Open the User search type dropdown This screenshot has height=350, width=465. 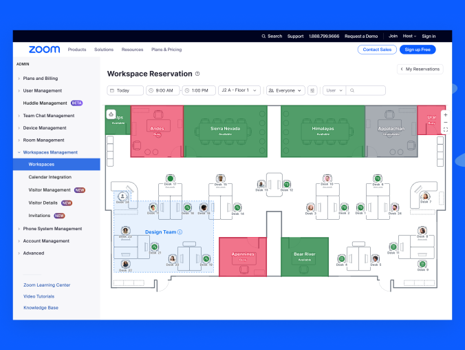point(334,90)
